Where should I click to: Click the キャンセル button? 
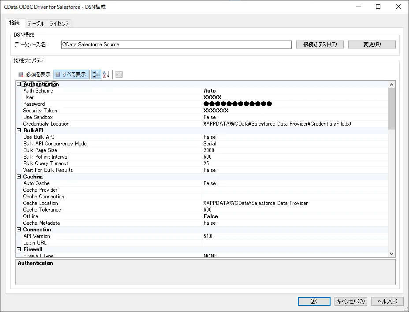350,301
